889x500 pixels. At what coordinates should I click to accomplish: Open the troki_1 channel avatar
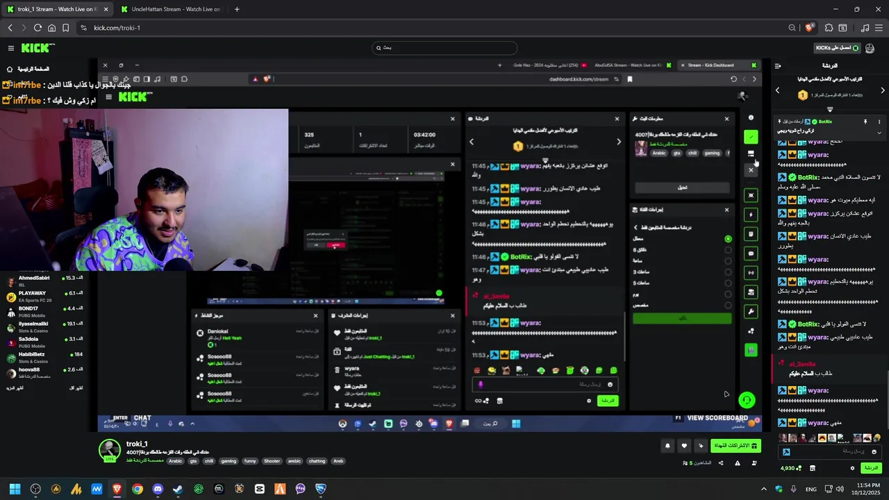pyautogui.click(x=110, y=451)
